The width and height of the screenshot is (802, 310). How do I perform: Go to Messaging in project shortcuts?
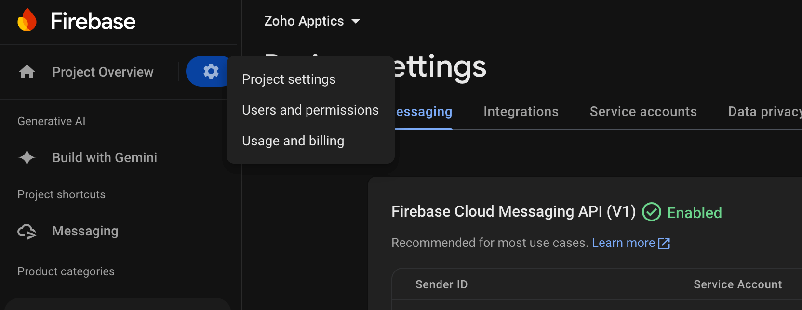[85, 231]
